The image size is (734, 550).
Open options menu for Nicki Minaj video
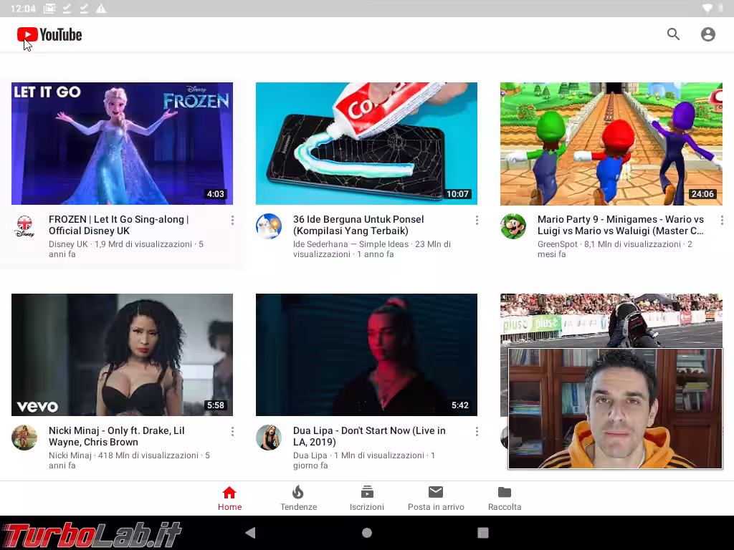pyautogui.click(x=232, y=432)
